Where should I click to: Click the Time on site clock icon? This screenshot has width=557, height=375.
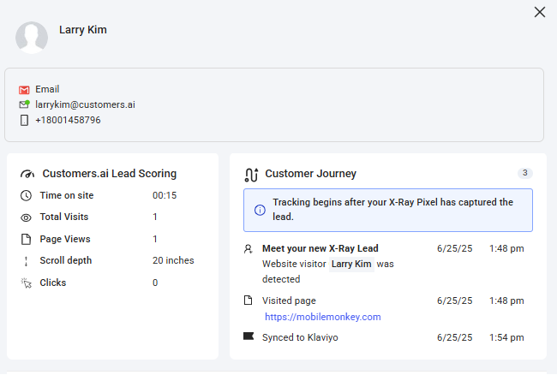26,195
